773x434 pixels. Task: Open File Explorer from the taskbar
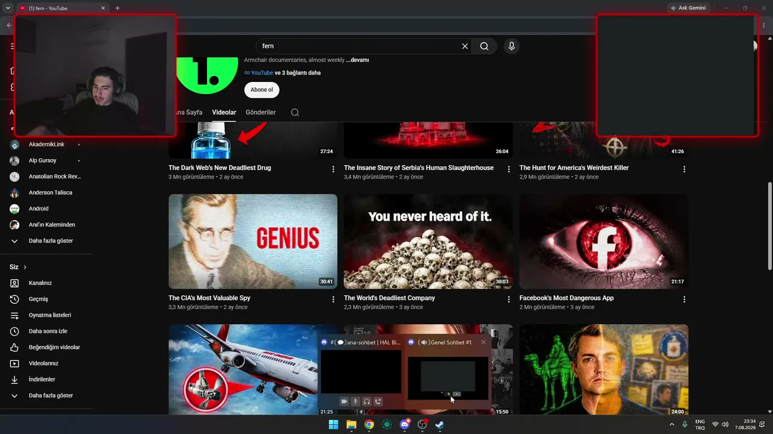pyautogui.click(x=351, y=424)
